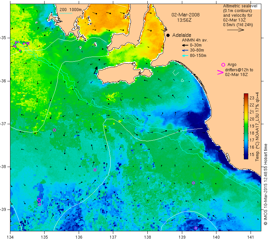This screenshot has width=268, height=241.
Task: Click the IMOS copyright timestamp text
Action: tap(265, 184)
